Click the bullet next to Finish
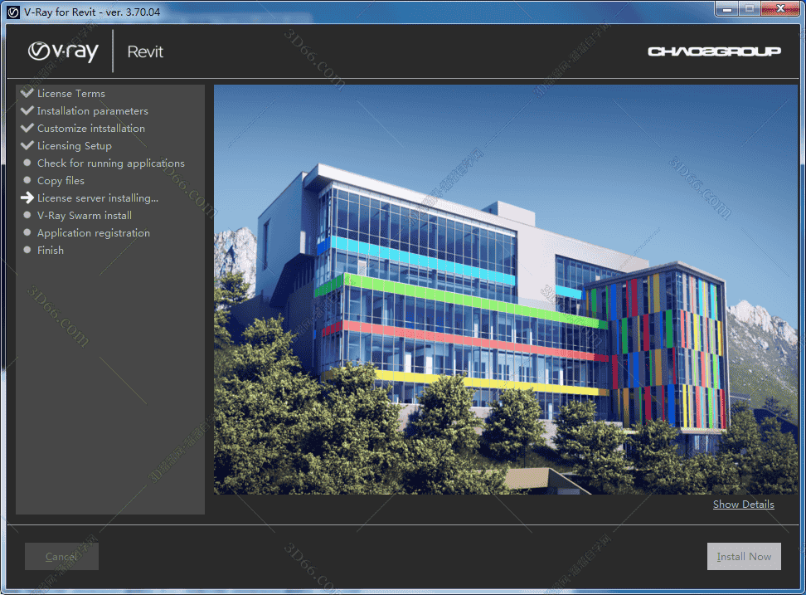 click(27, 251)
